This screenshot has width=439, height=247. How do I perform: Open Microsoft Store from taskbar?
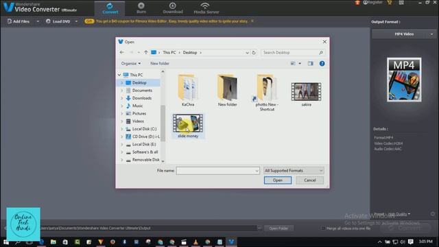tap(65, 242)
